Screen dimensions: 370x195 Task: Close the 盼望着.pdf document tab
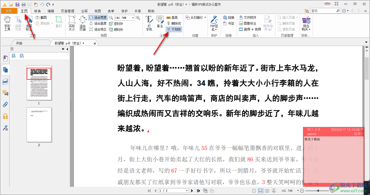click(x=95, y=43)
